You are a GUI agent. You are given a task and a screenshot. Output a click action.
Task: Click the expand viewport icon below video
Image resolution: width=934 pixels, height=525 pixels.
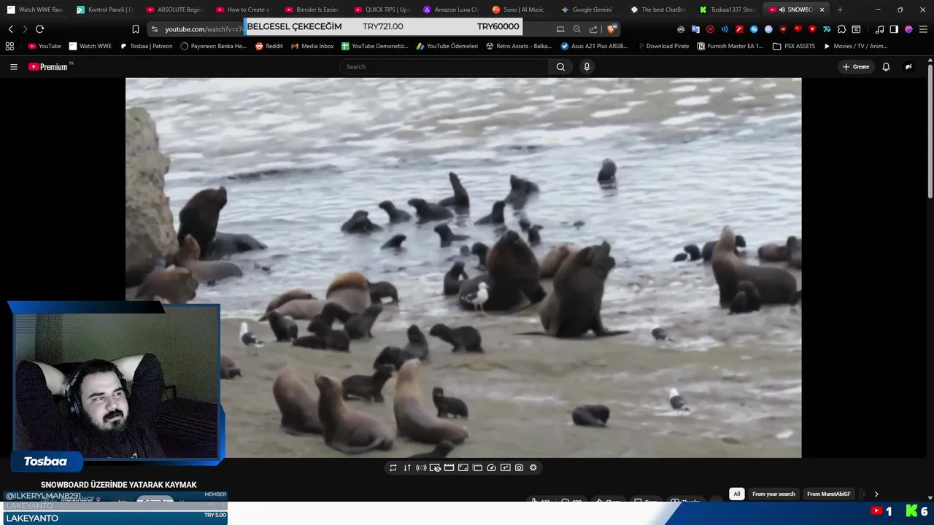coord(463,467)
